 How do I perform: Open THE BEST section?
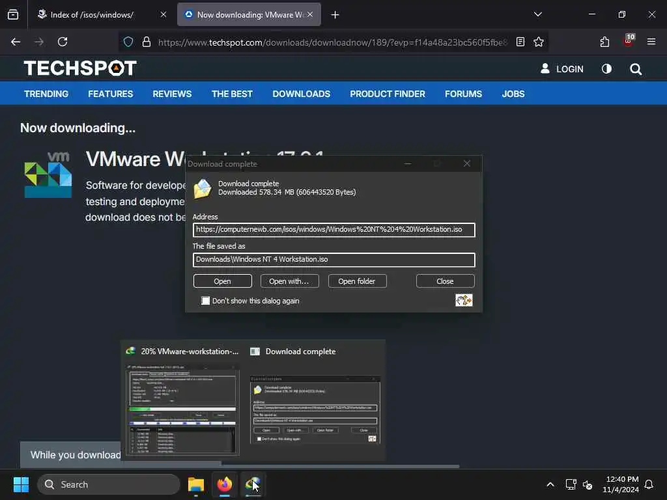233,94
